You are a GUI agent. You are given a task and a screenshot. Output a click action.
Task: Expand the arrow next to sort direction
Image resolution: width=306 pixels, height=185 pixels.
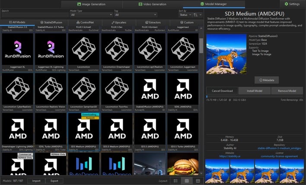201,15
